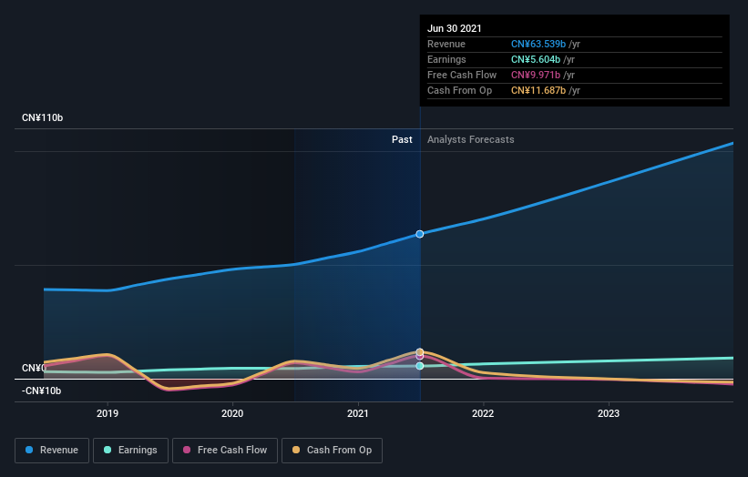Click the pink Free Cash Flow legend dot
Image resolution: width=748 pixels, height=477 pixels.
[187, 450]
